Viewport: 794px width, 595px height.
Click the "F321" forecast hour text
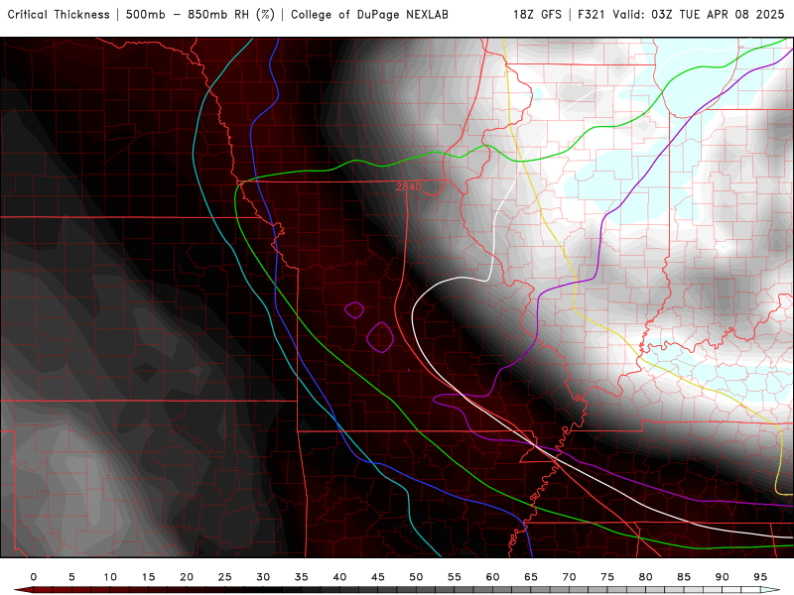pos(591,15)
